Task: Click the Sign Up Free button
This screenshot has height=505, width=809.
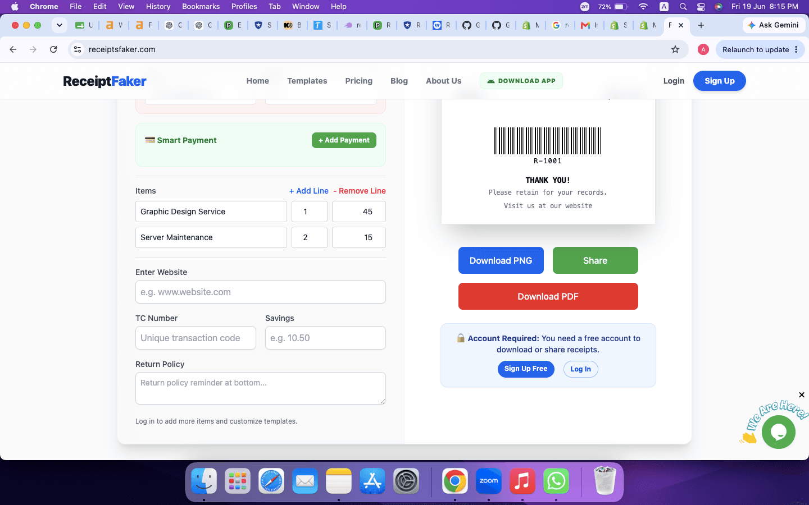Action: click(x=526, y=369)
